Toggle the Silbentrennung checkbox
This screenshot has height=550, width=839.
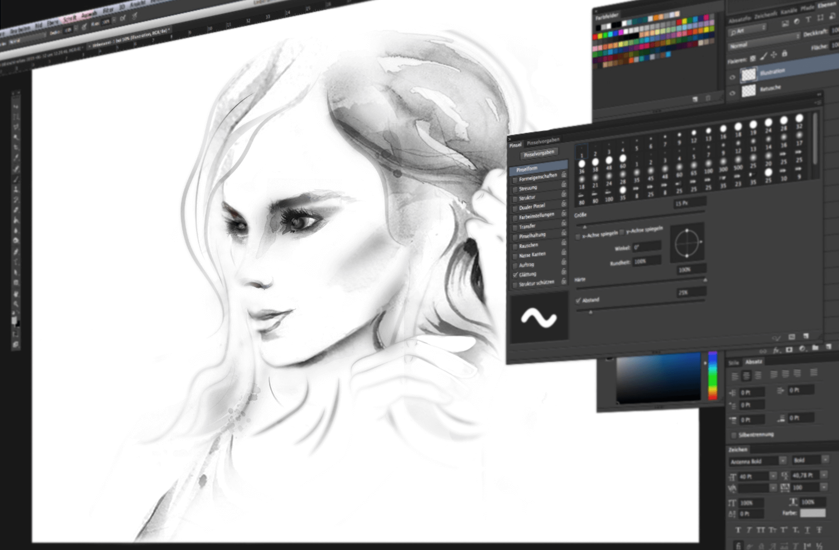click(x=734, y=436)
